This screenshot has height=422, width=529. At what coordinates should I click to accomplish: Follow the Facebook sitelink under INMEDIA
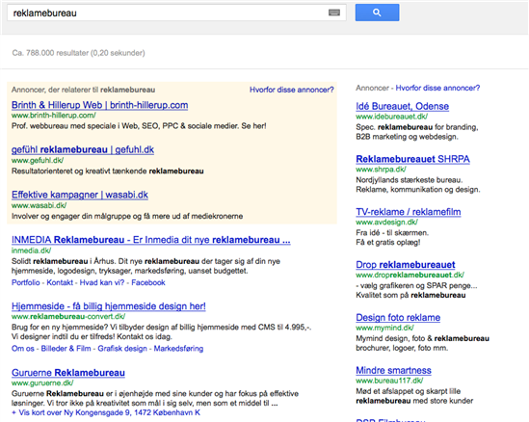(148, 282)
